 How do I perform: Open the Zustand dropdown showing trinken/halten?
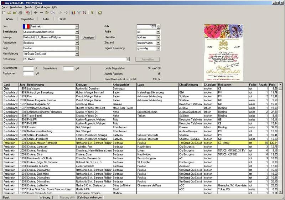158,43
